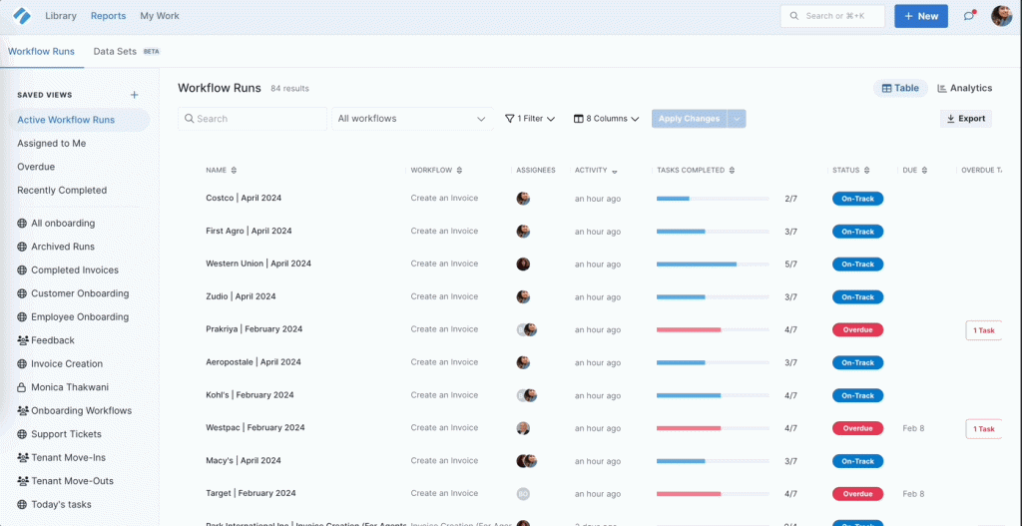Click the globe icon beside Completed Invoices
The width and height of the screenshot is (1022, 526).
[x=22, y=269]
